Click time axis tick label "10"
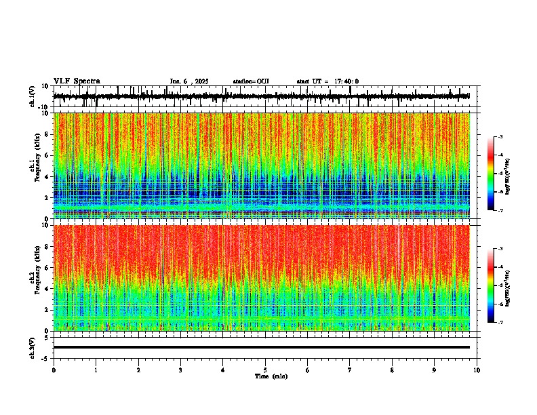 coord(477,370)
